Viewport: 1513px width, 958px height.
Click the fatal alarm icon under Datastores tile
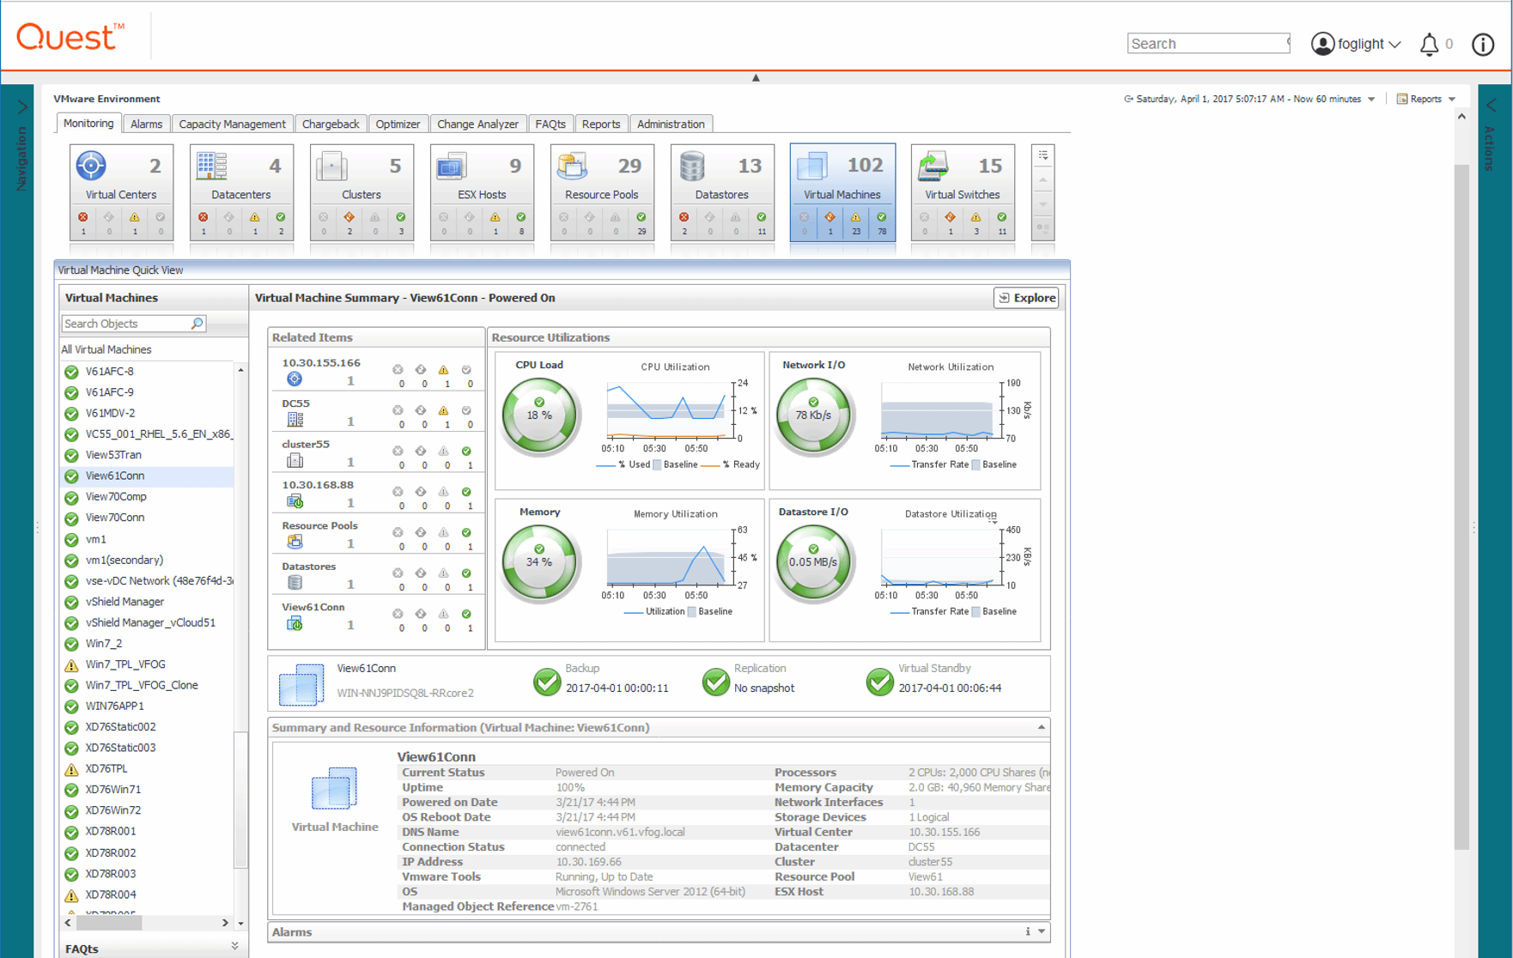click(684, 217)
